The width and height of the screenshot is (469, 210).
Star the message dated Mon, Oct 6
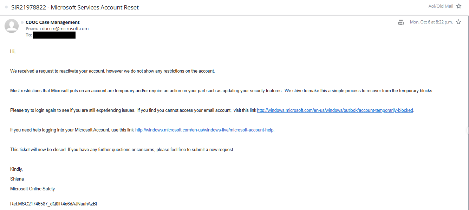point(458,22)
